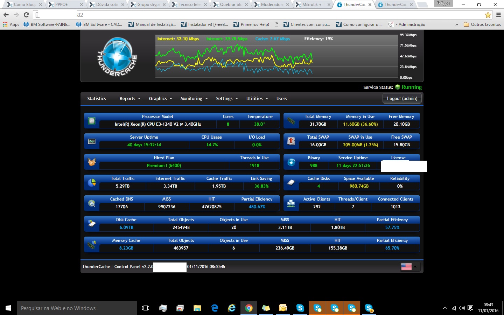Show hidden bookmarks with the » chevron
The width and height of the screenshot is (504, 315).
[456, 24]
